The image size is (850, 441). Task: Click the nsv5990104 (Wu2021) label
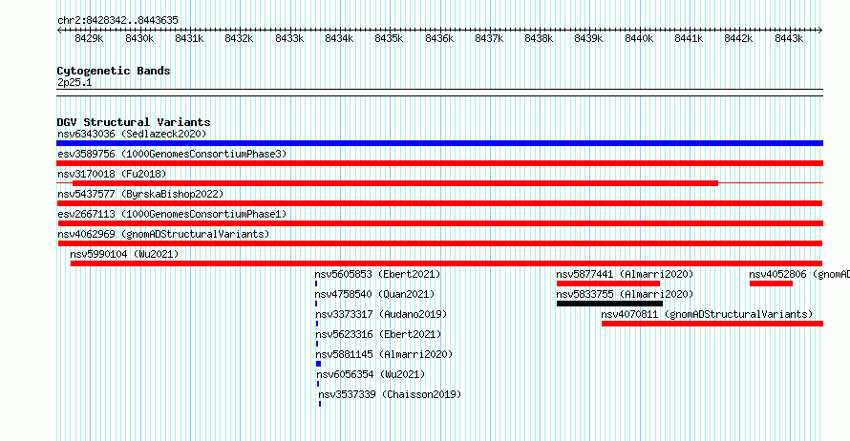pos(124,254)
